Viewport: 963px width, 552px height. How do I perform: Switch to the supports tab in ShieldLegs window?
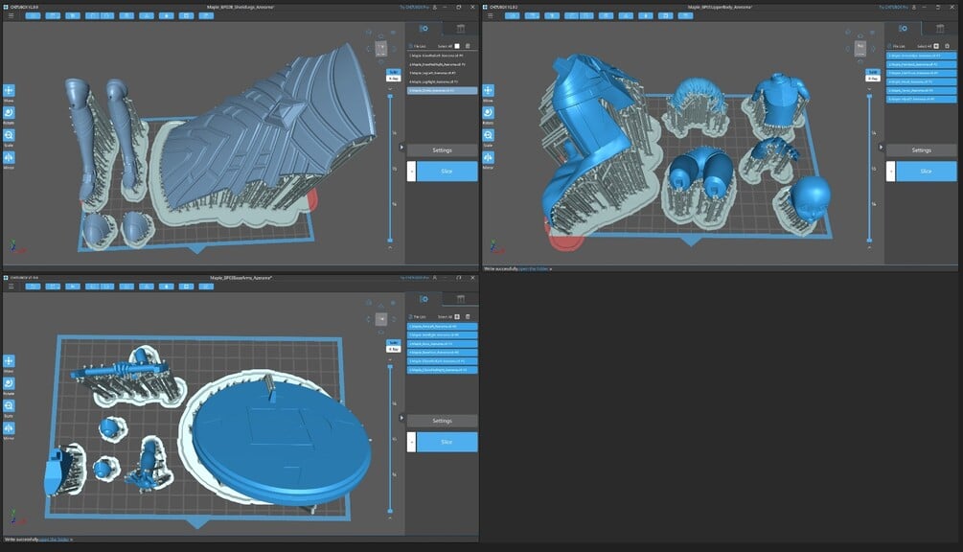(461, 28)
